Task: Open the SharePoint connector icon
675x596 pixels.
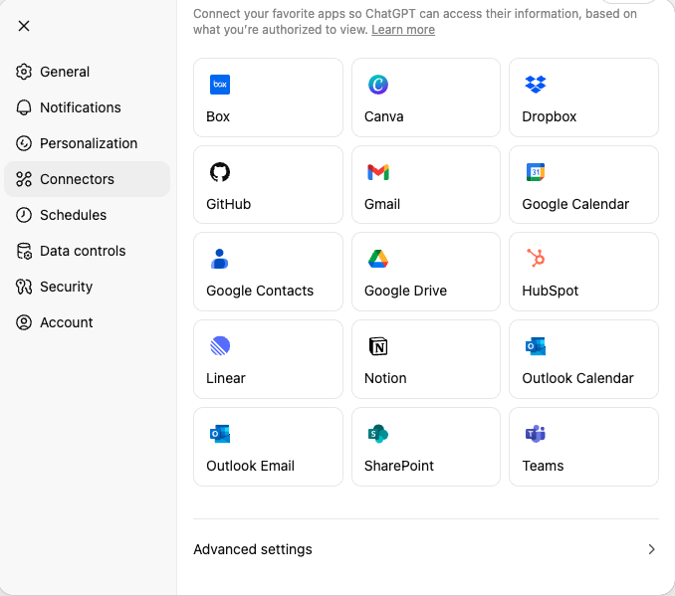Action: 378,434
